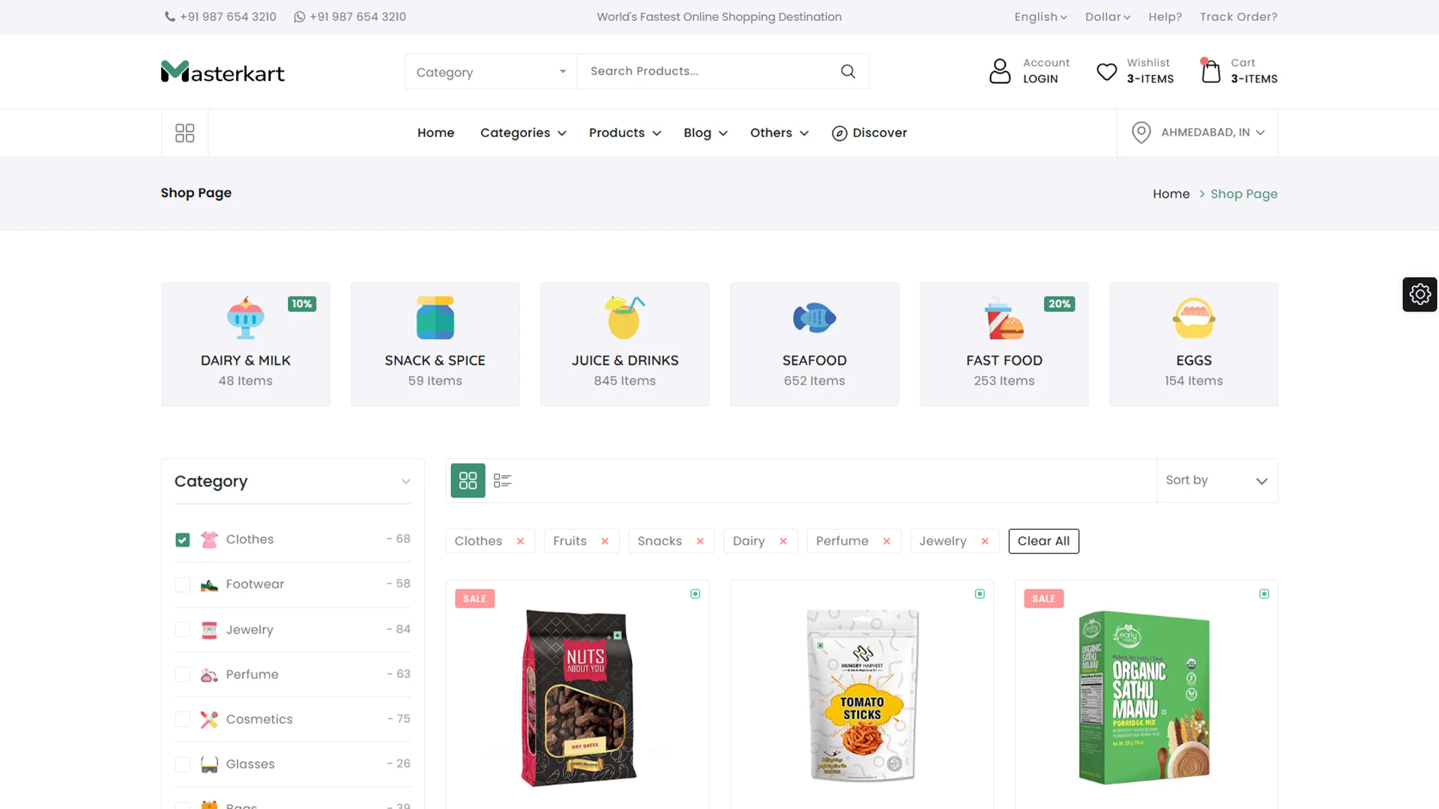Image resolution: width=1439 pixels, height=809 pixels.
Task: Open the Cart bag icon
Action: [1210, 71]
